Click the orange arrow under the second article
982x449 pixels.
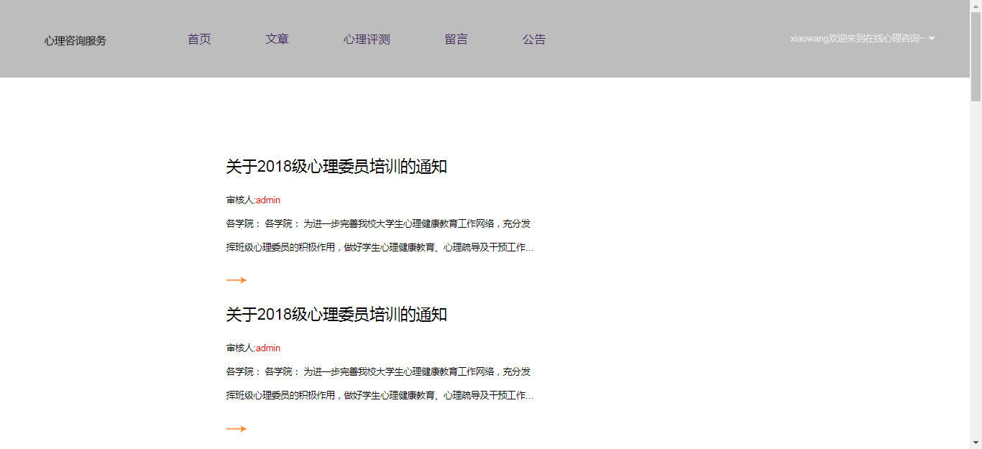coord(237,429)
